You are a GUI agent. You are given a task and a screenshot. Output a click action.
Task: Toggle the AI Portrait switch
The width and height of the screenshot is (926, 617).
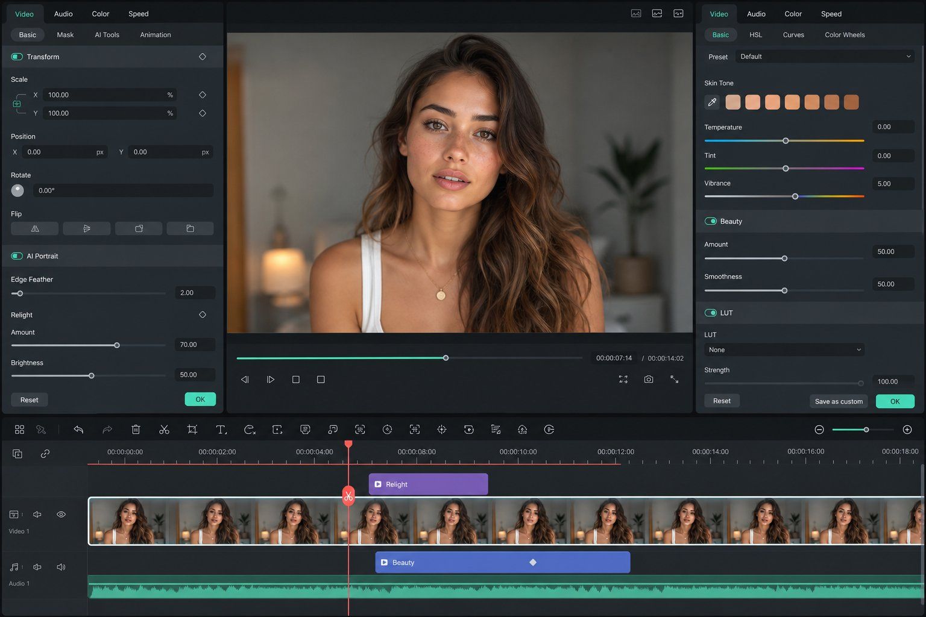[17, 256]
